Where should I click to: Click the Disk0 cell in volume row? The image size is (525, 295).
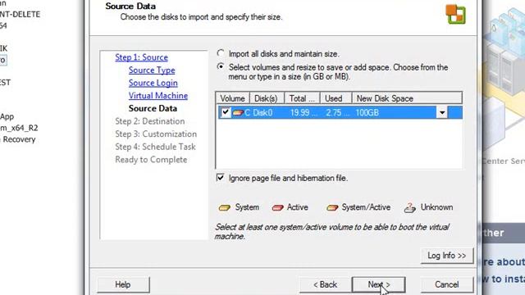pyautogui.click(x=262, y=113)
